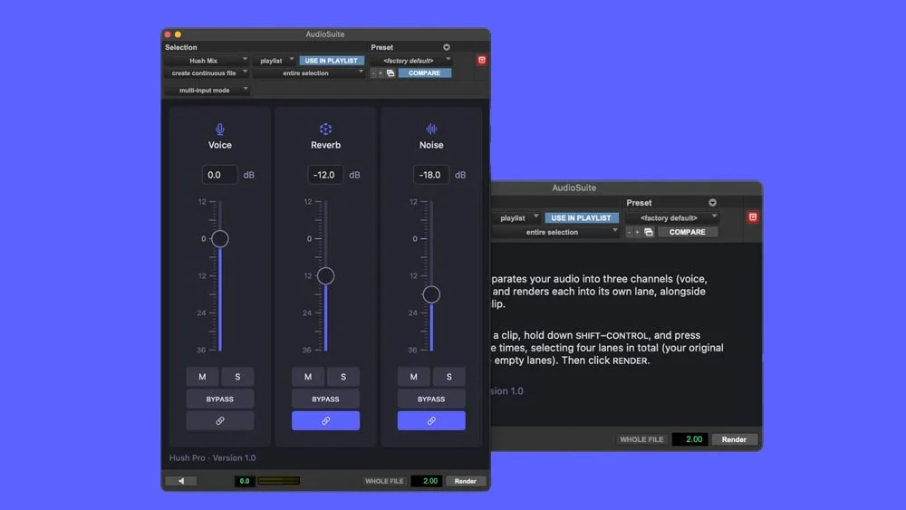Mute the Voice channel
906x510 pixels.
pos(202,377)
